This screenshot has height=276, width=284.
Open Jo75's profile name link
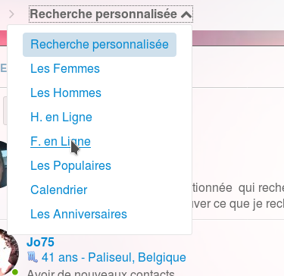pos(40,242)
